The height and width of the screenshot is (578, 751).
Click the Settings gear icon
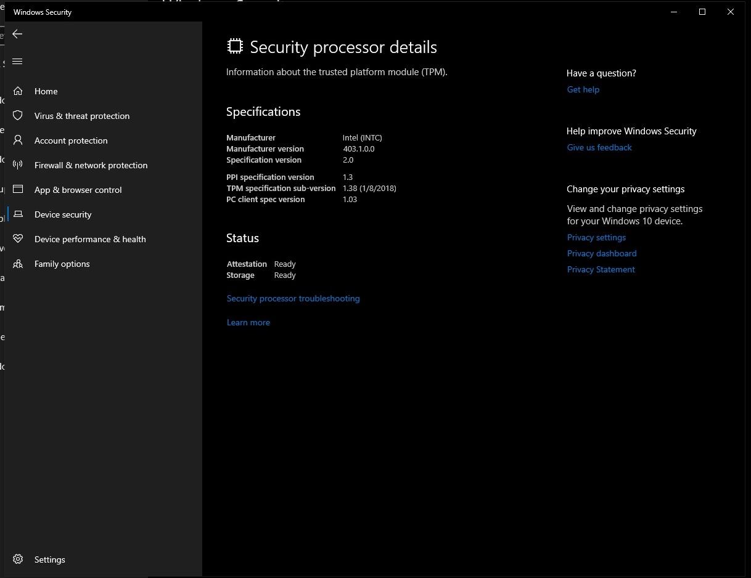[x=18, y=559]
